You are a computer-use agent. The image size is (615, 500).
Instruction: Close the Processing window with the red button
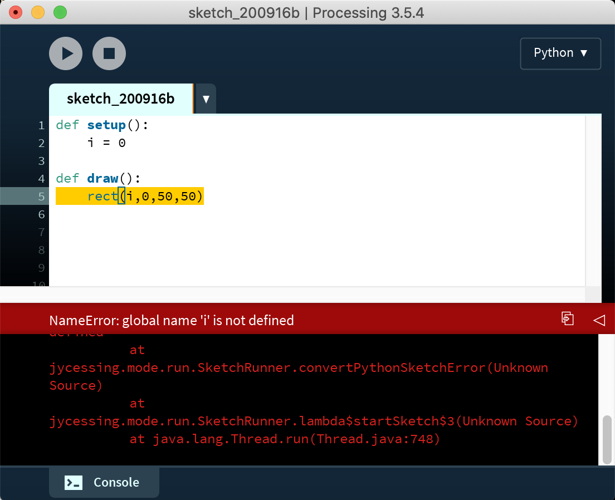point(16,12)
